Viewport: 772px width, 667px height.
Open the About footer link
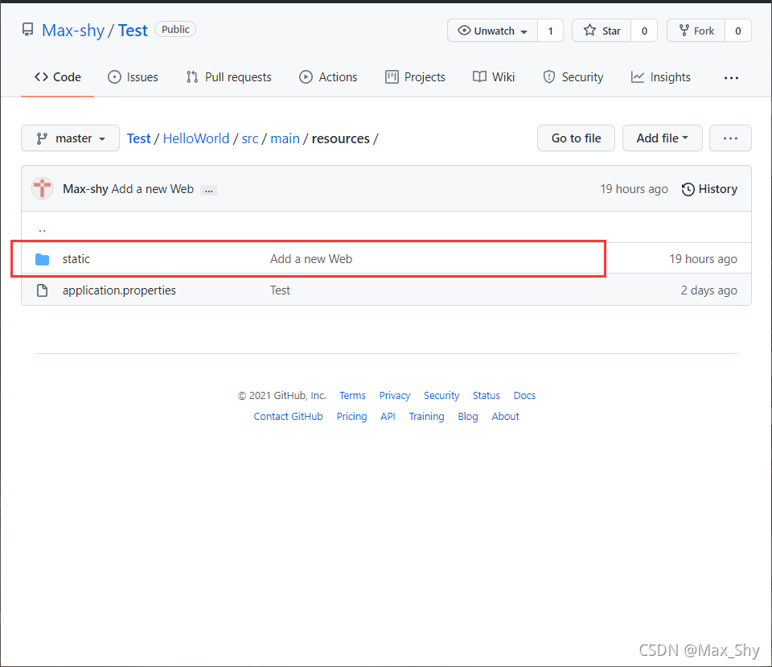pyautogui.click(x=505, y=417)
